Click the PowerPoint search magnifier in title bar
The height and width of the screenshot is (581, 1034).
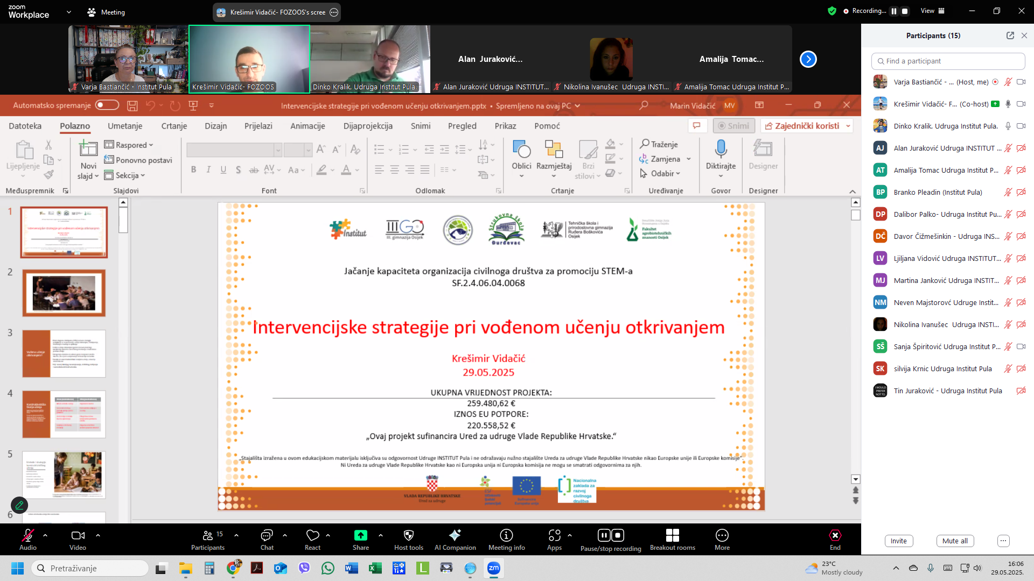pyautogui.click(x=644, y=105)
